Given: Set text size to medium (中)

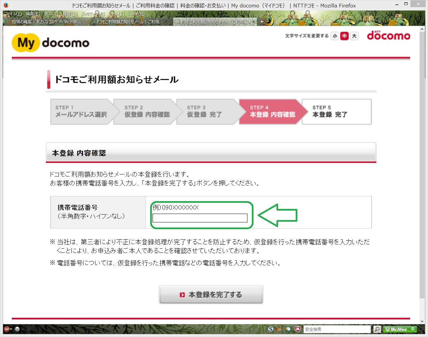Looking at the screenshot, I should tap(344, 36).
